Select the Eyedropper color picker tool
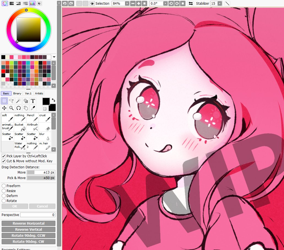284x250 pixels. tap(33, 108)
